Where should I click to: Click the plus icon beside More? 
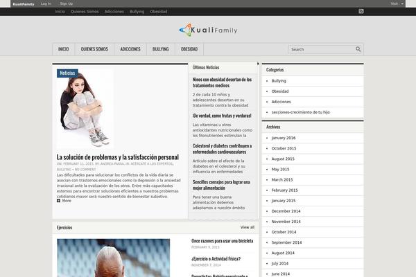coord(58,201)
